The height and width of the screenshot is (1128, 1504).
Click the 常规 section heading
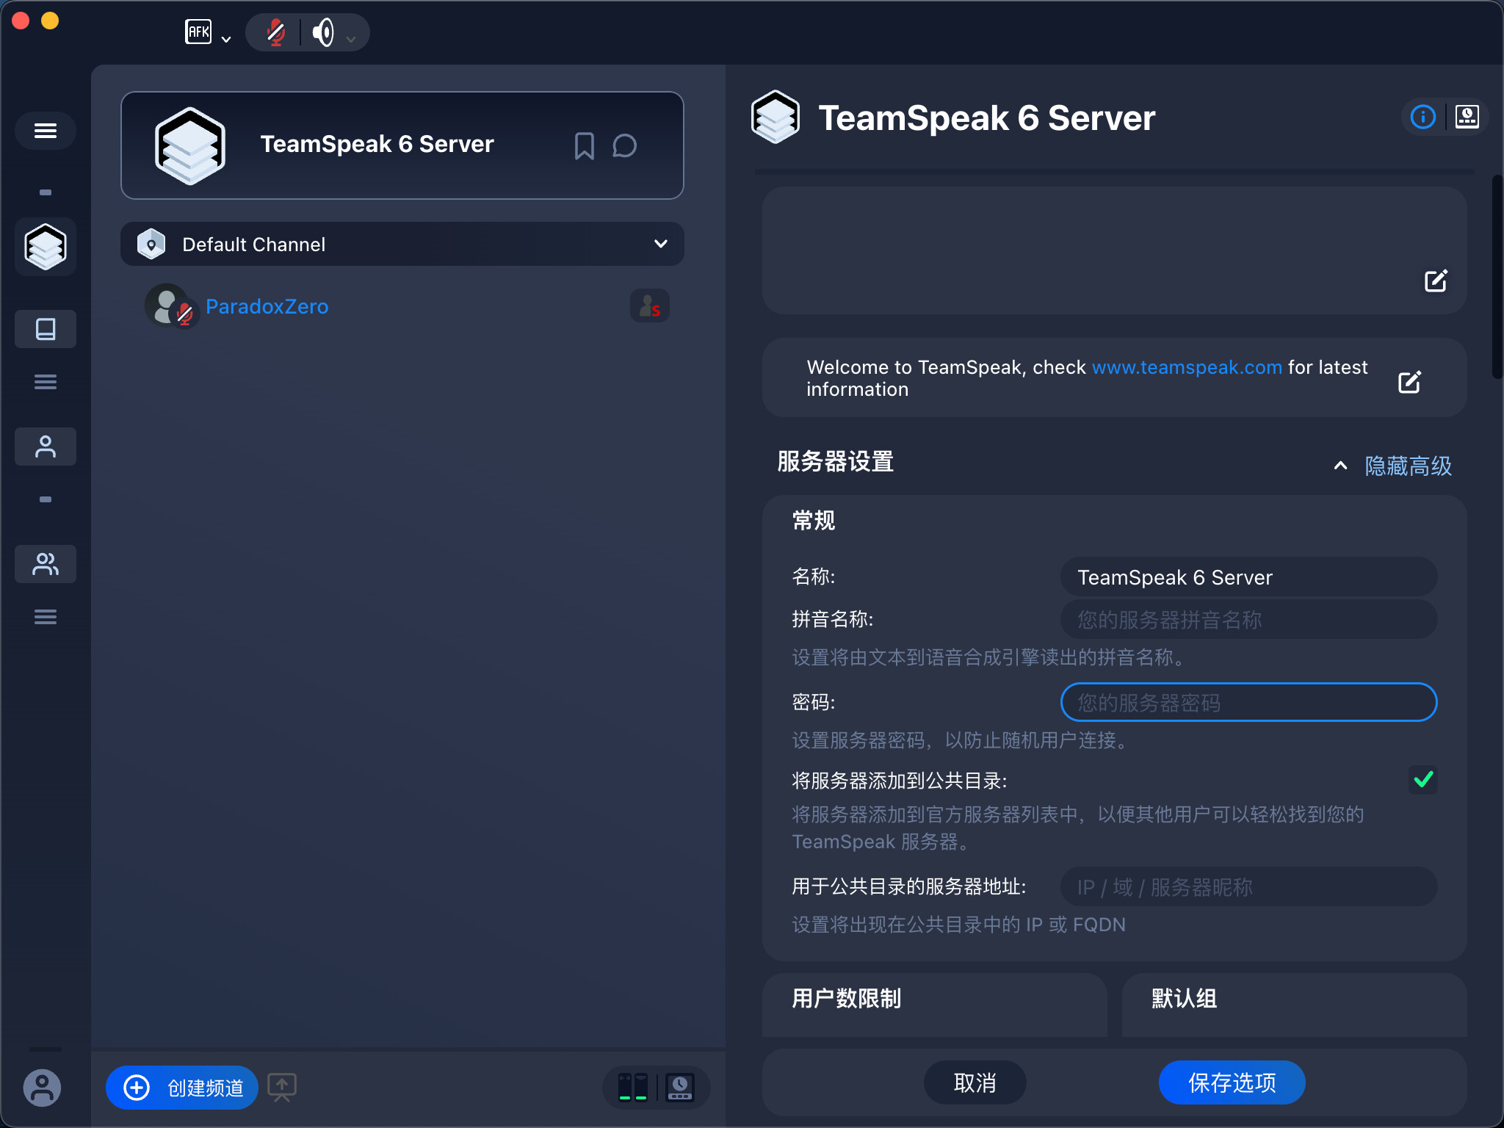(814, 521)
